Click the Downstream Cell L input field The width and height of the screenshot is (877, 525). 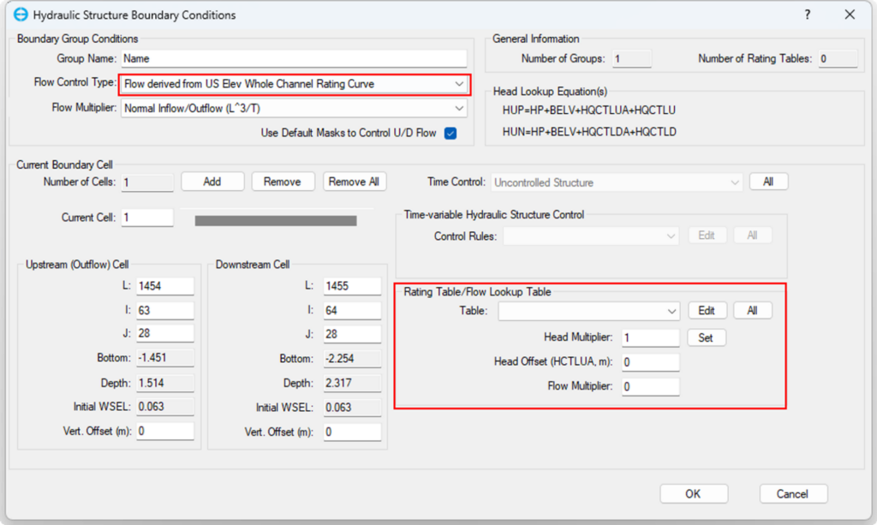pos(352,285)
